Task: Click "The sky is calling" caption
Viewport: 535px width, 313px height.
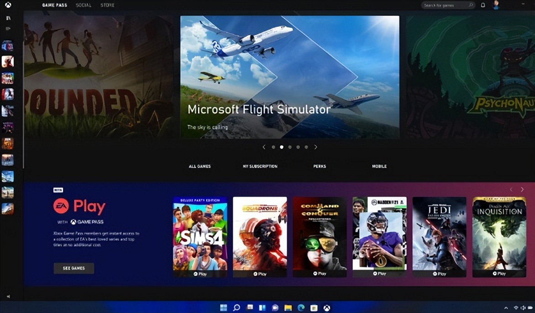Action: (207, 127)
